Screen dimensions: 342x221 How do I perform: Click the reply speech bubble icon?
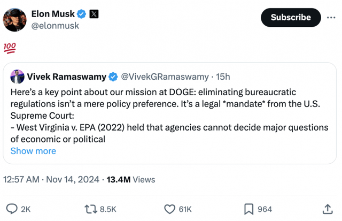pos(11,209)
